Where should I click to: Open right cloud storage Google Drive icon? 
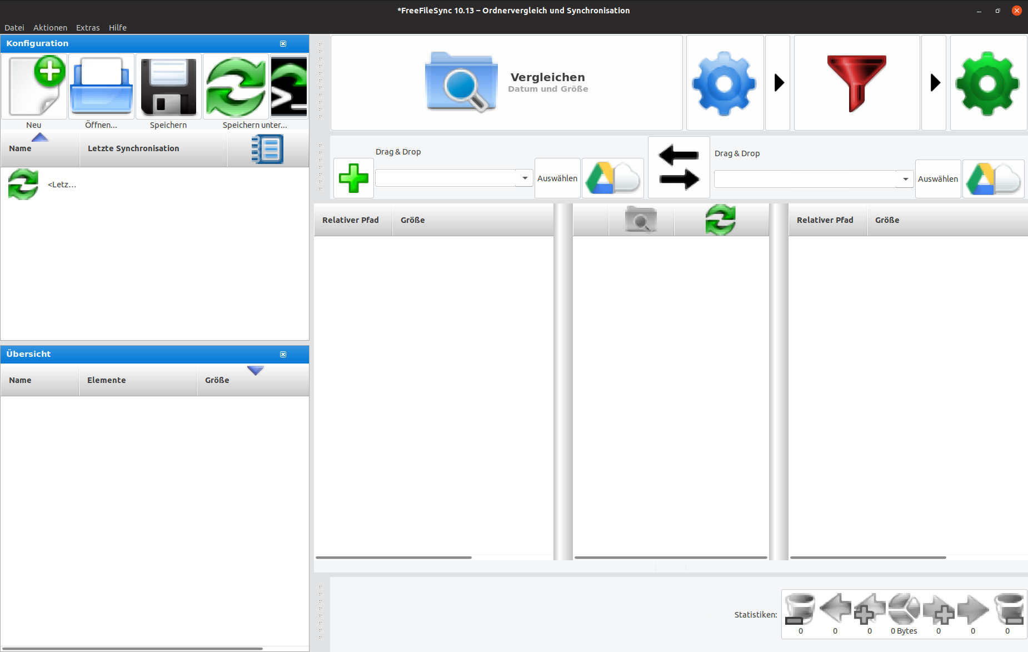point(994,178)
